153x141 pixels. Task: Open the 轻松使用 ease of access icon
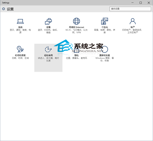point(48,49)
